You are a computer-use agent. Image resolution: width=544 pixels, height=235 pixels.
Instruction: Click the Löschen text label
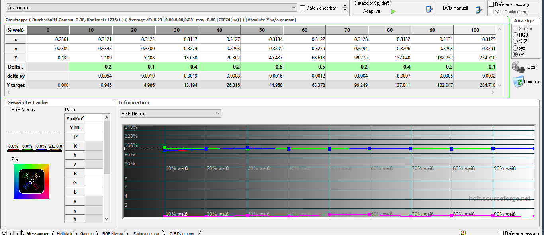point(532,82)
